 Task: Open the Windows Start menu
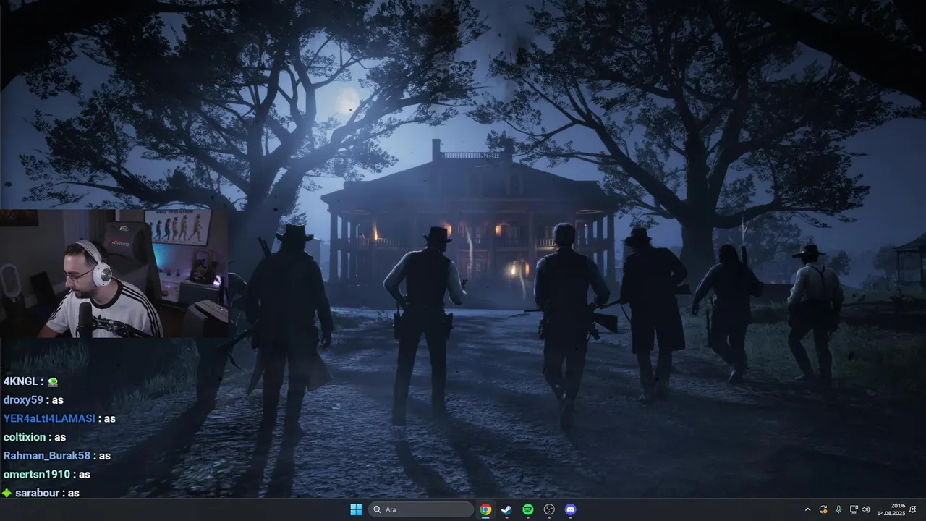point(356,509)
